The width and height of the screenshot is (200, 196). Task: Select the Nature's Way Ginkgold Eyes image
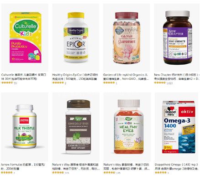[78, 127]
